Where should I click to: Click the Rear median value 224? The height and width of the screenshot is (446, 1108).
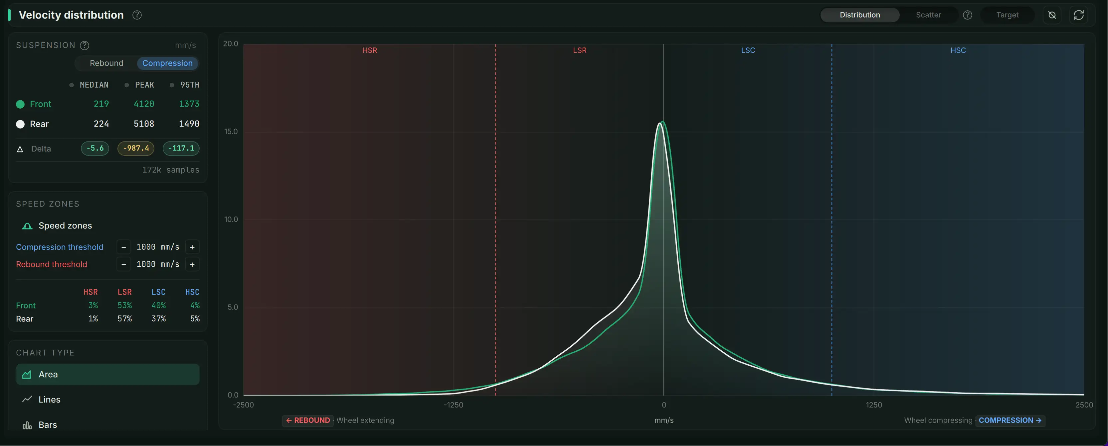[x=101, y=124]
